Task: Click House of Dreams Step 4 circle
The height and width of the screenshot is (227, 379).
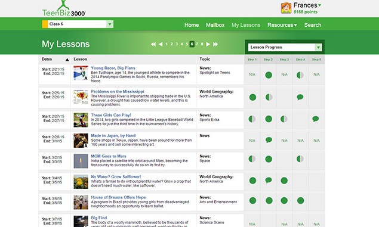Action: 300,200
